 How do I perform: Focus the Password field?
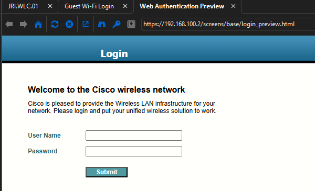click(x=134, y=151)
